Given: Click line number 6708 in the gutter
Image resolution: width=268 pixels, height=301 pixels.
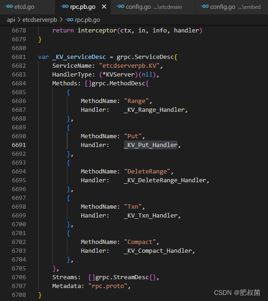Looking at the screenshot, I should click(x=19, y=295).
